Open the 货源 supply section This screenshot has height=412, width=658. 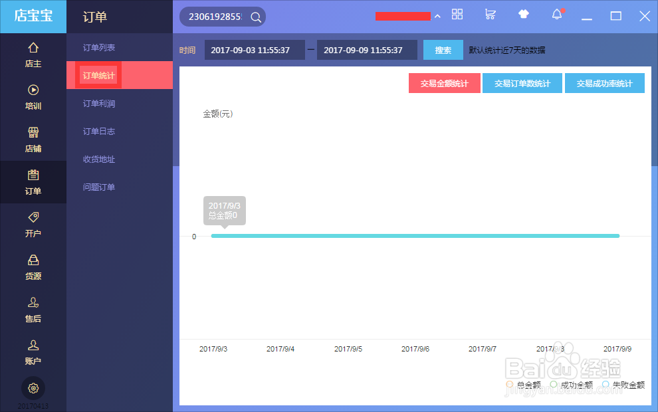33,268
